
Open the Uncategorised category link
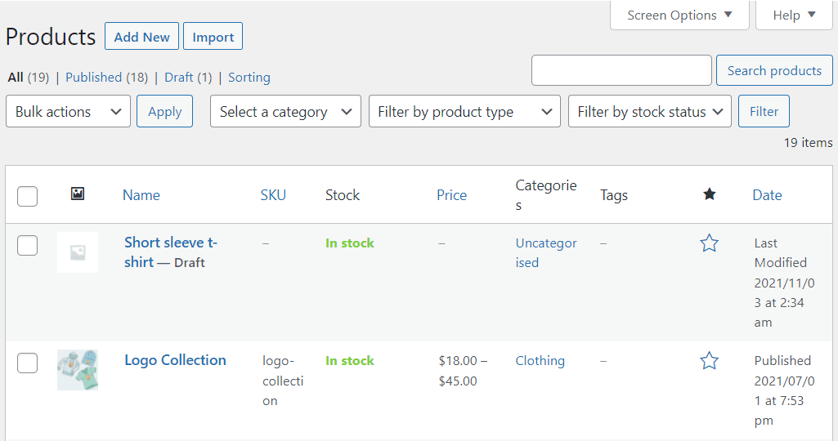pyautogui.click(x=546, y=252)
